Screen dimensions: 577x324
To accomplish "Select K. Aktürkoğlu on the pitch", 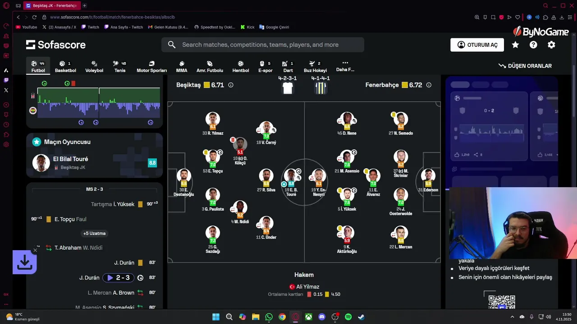I will (x=347, y=239).
